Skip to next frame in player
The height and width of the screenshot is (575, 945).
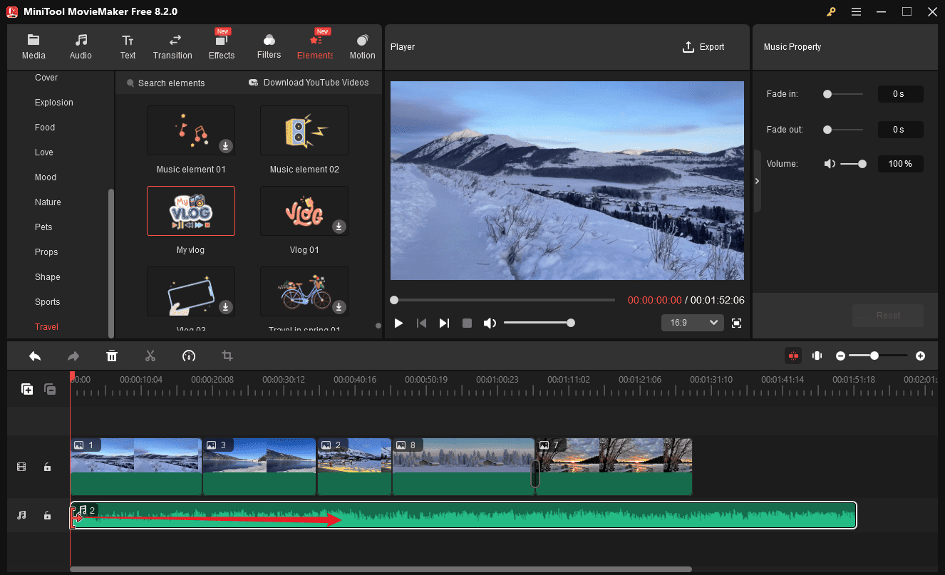444,323
